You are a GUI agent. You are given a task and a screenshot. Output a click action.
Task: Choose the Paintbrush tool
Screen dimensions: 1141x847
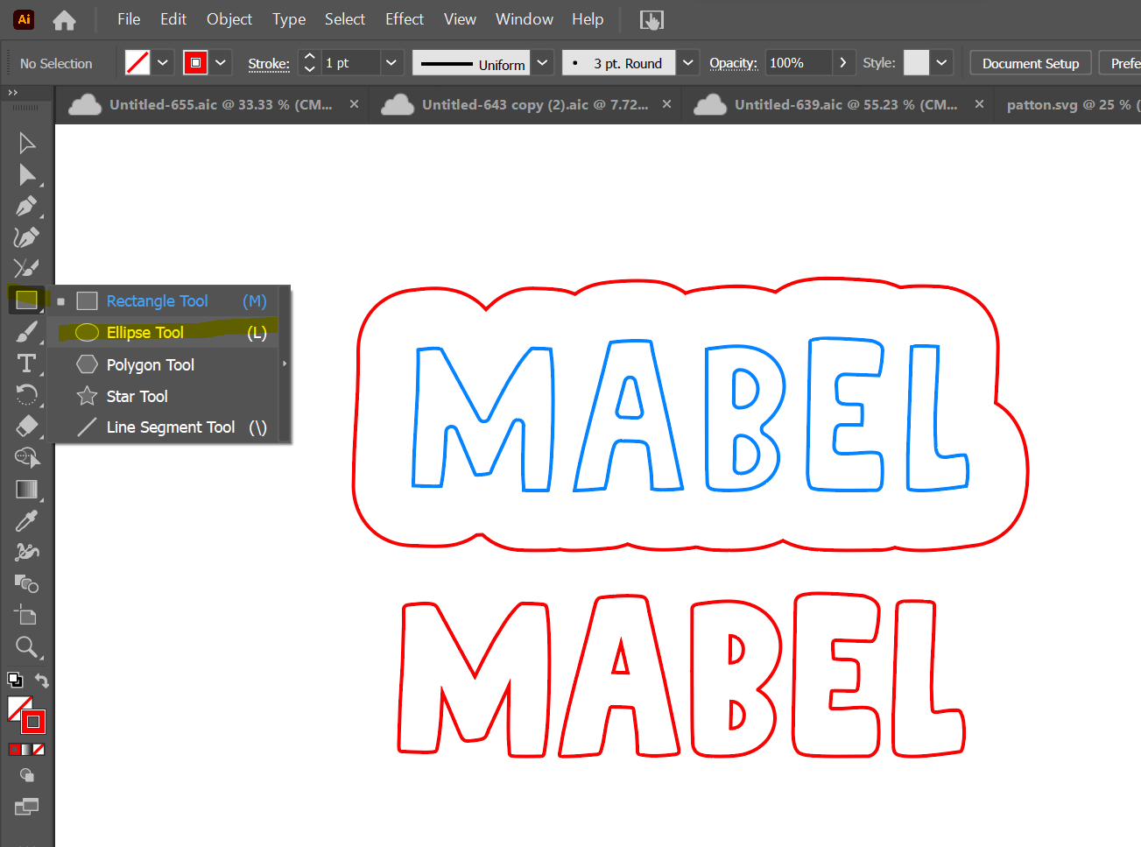pos(26,332)
